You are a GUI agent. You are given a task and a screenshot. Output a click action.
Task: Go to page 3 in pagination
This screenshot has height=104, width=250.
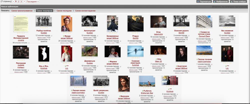21,1
